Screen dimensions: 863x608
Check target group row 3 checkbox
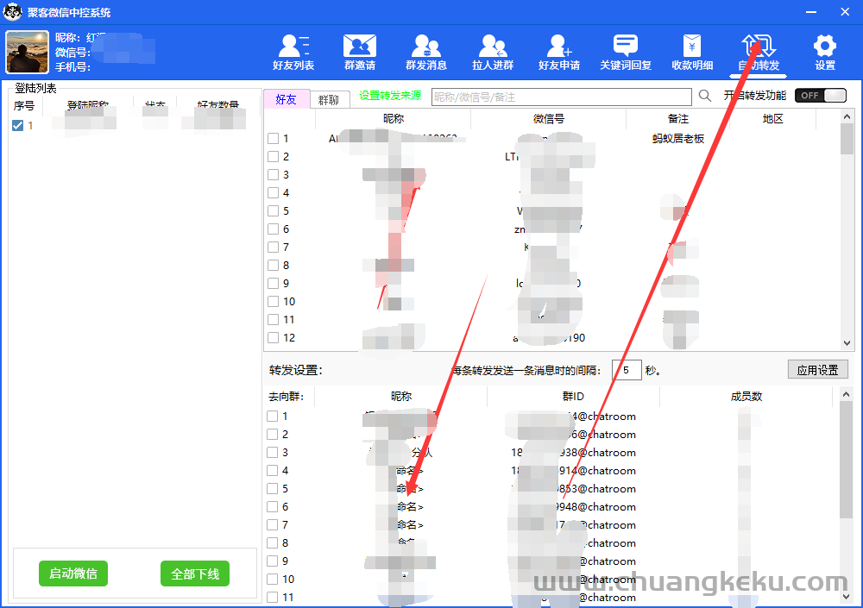(x=273, y=453)
